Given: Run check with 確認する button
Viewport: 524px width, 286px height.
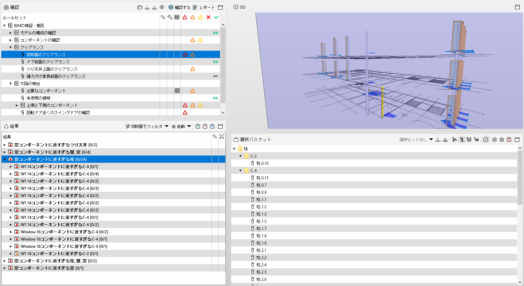Looking at the screenshot, I should pyautogui.click(x=179, y=7).
